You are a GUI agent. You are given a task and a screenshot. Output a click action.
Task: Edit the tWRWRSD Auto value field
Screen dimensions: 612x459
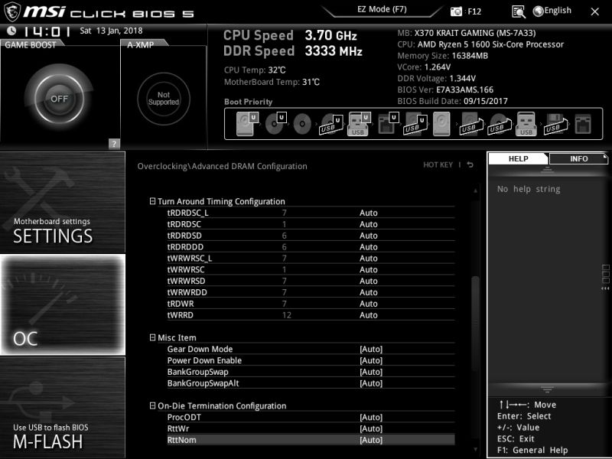point(368,281)
